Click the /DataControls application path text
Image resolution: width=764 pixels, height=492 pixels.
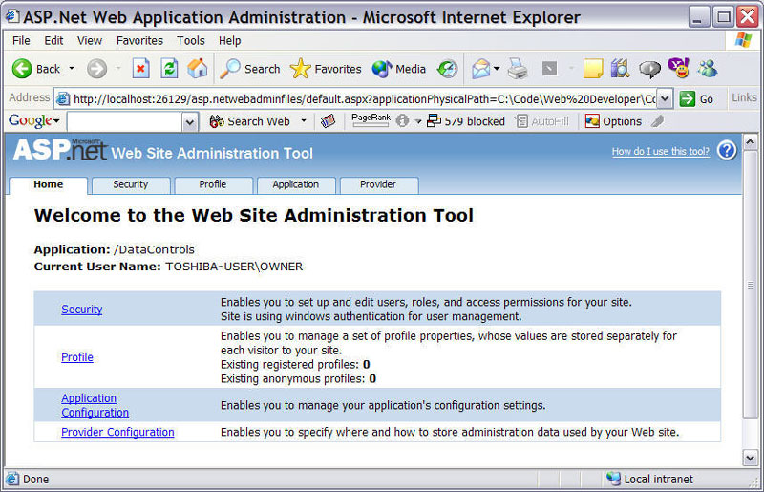point(154,249)
